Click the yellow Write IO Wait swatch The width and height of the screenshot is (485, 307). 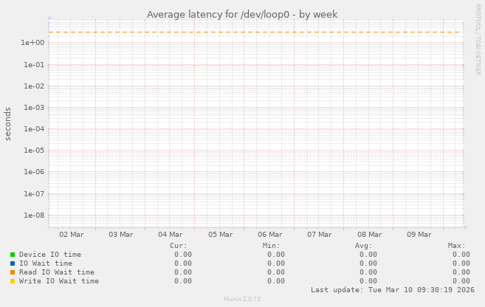click(13, 281)
